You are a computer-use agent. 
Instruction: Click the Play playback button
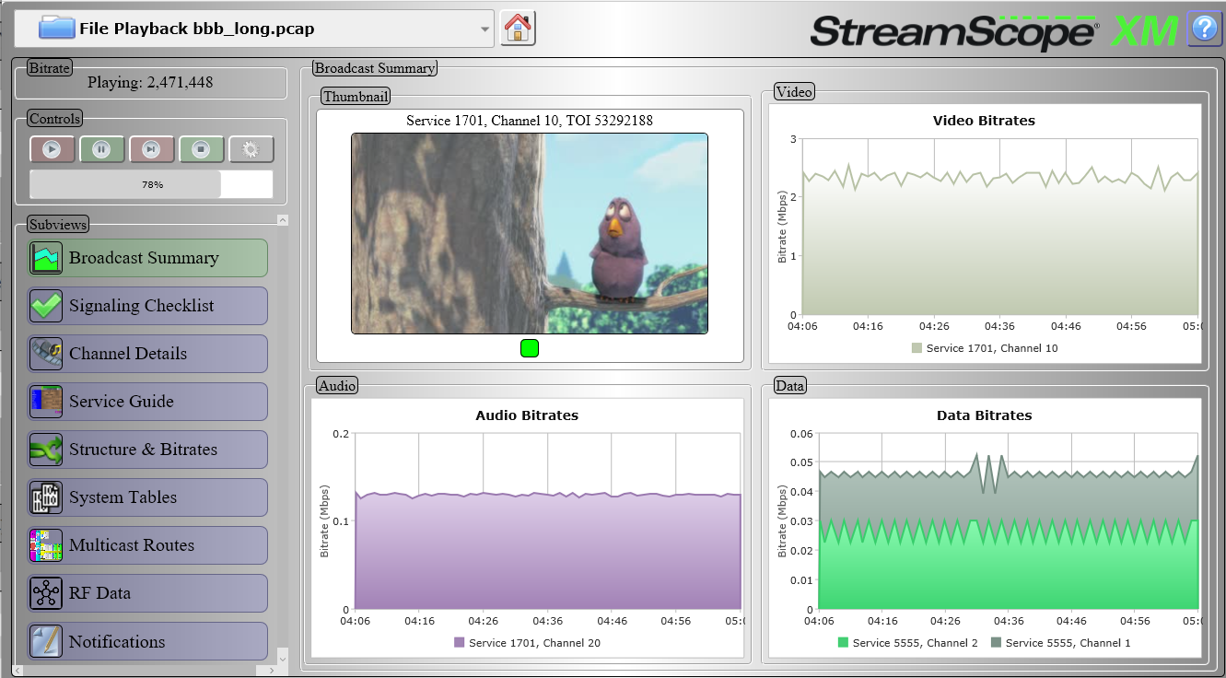click(x=52, y=149)
